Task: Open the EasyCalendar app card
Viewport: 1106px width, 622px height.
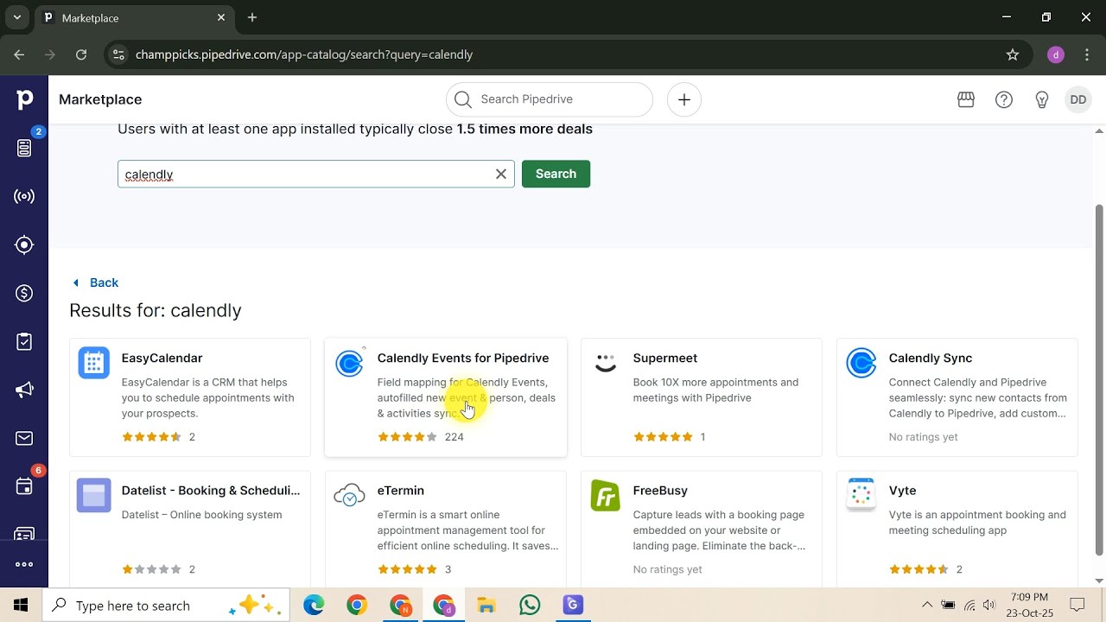Action: (190, 397)
